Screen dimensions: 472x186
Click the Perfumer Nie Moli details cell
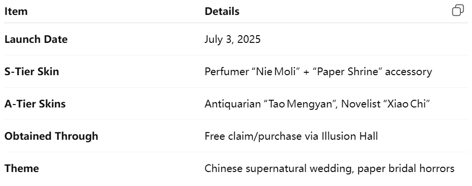click(318, 72)
